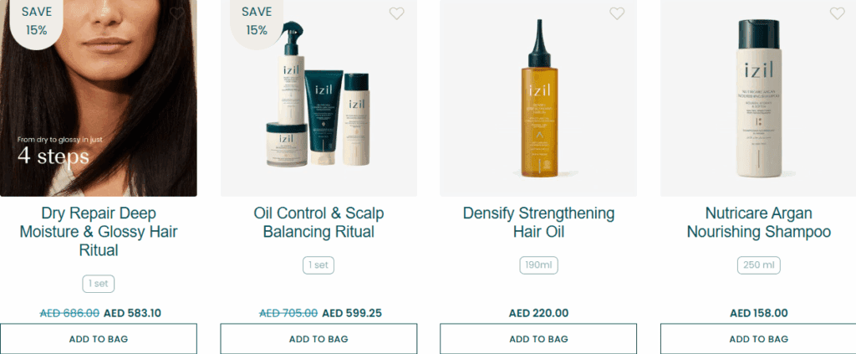Open the 4 steps model photo
The image size is (856, 354).
pos(99,99)
